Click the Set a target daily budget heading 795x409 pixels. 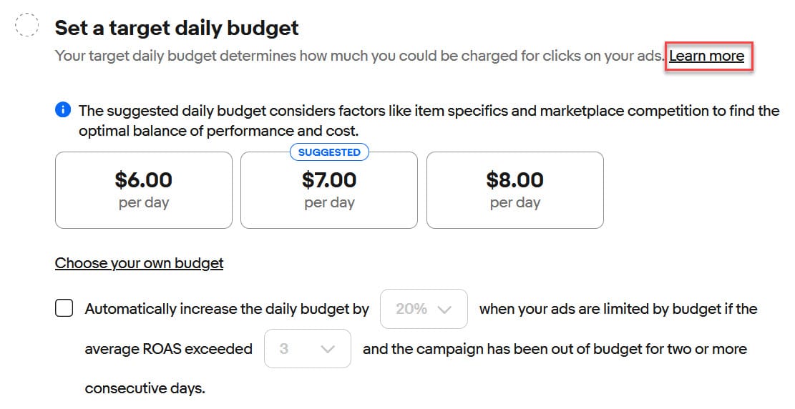tap(177, 28)
